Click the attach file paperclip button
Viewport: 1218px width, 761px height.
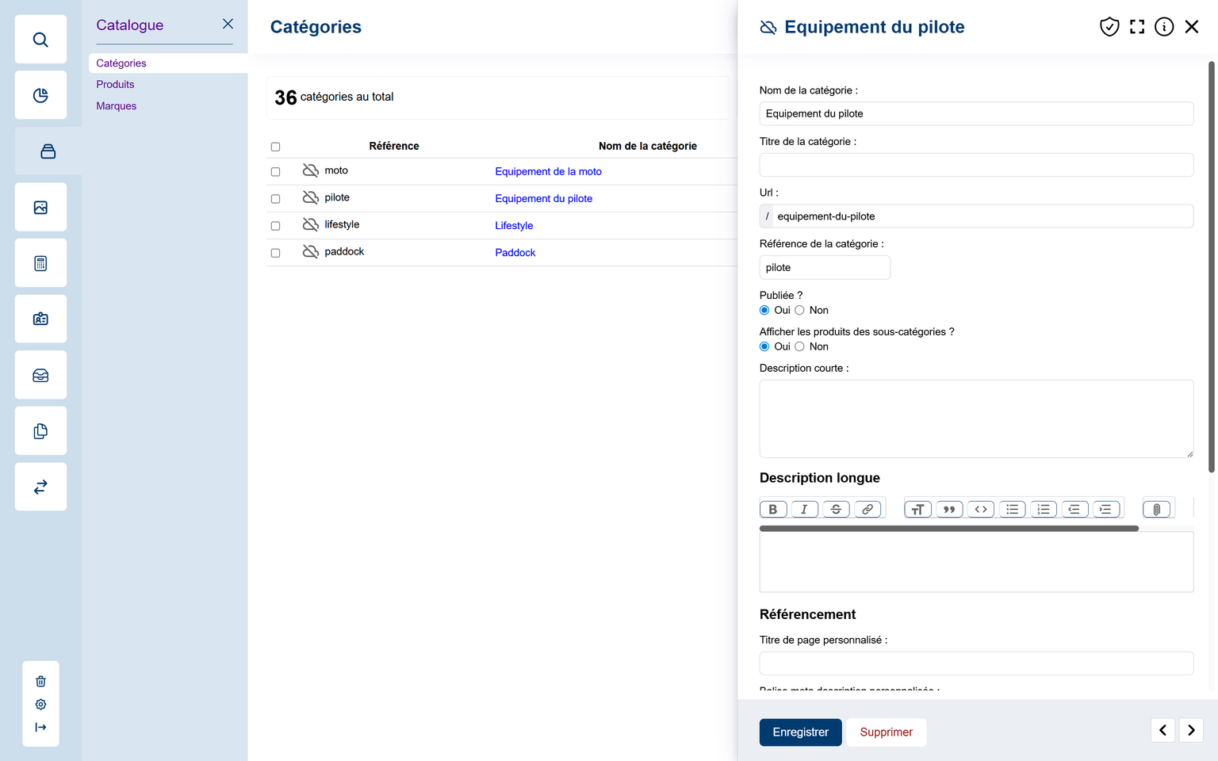click(1156, 510)
